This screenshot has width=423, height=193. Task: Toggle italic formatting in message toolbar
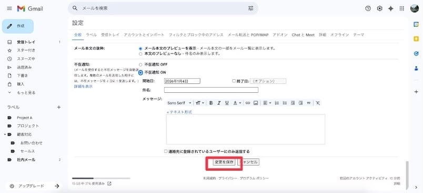(219, 103)
